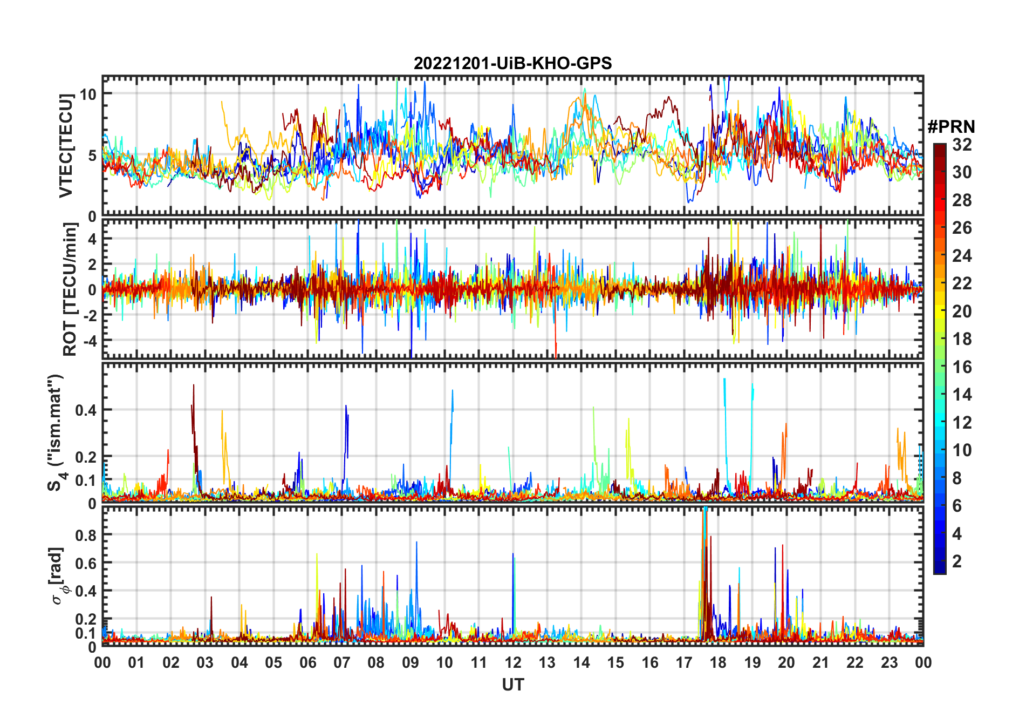Click the colorbar tick label 16
This screenshot has height=718, width=1026.
point(961,367)
